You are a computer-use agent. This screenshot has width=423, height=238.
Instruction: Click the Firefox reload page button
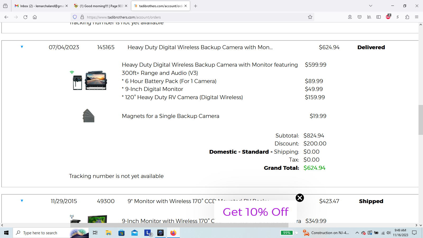(25, 17)
